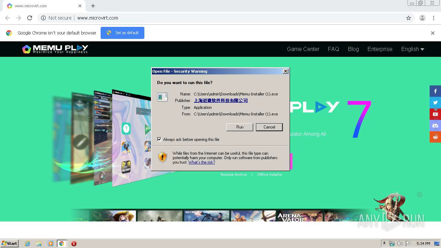This screenshot has height=248, width=441.
Task: Open Game Center in the site menu
Action: 303,49
